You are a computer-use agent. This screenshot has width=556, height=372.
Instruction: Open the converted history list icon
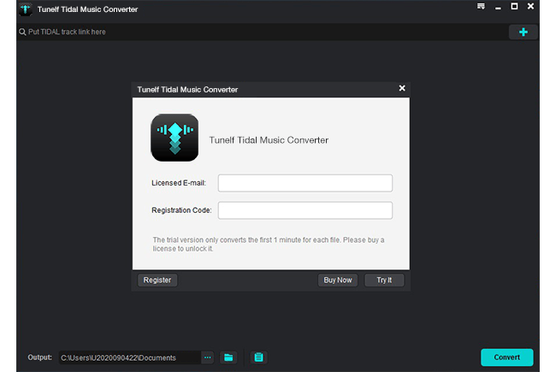click(259, 357)
